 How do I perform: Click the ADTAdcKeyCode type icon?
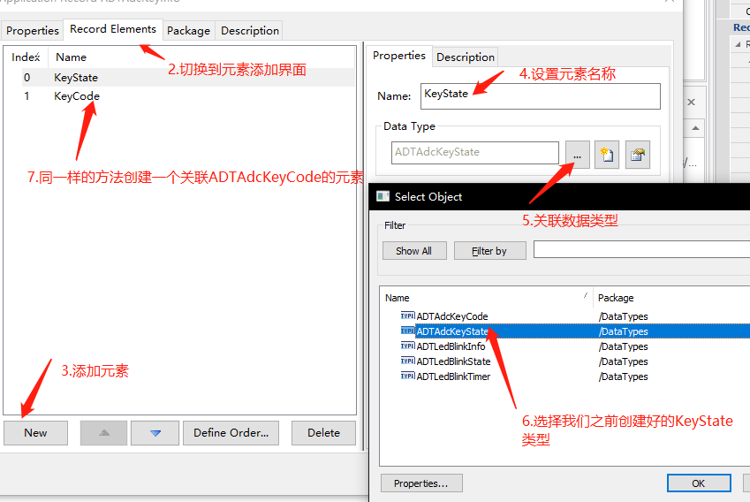tap(407, 316)
